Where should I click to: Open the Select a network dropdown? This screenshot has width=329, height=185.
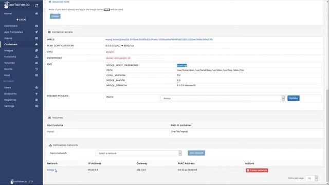point(139,153)
